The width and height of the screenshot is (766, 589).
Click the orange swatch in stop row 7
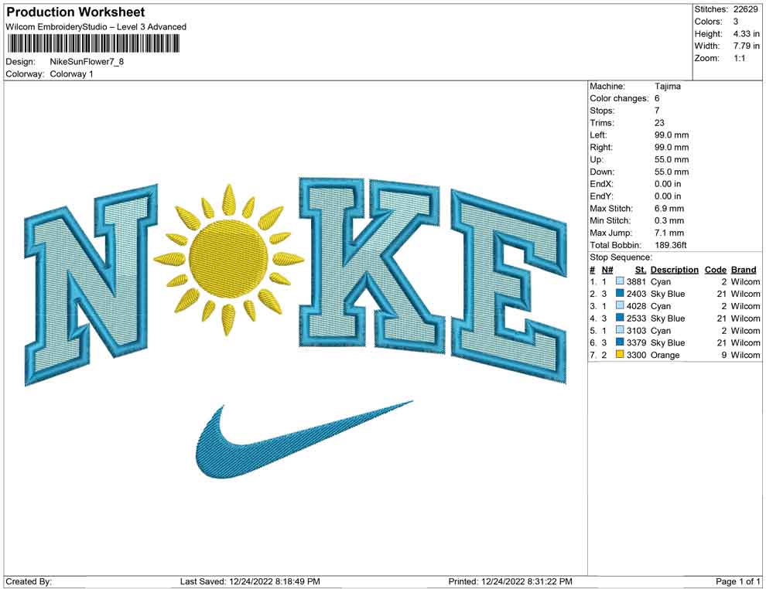click(x=620, y=355)
